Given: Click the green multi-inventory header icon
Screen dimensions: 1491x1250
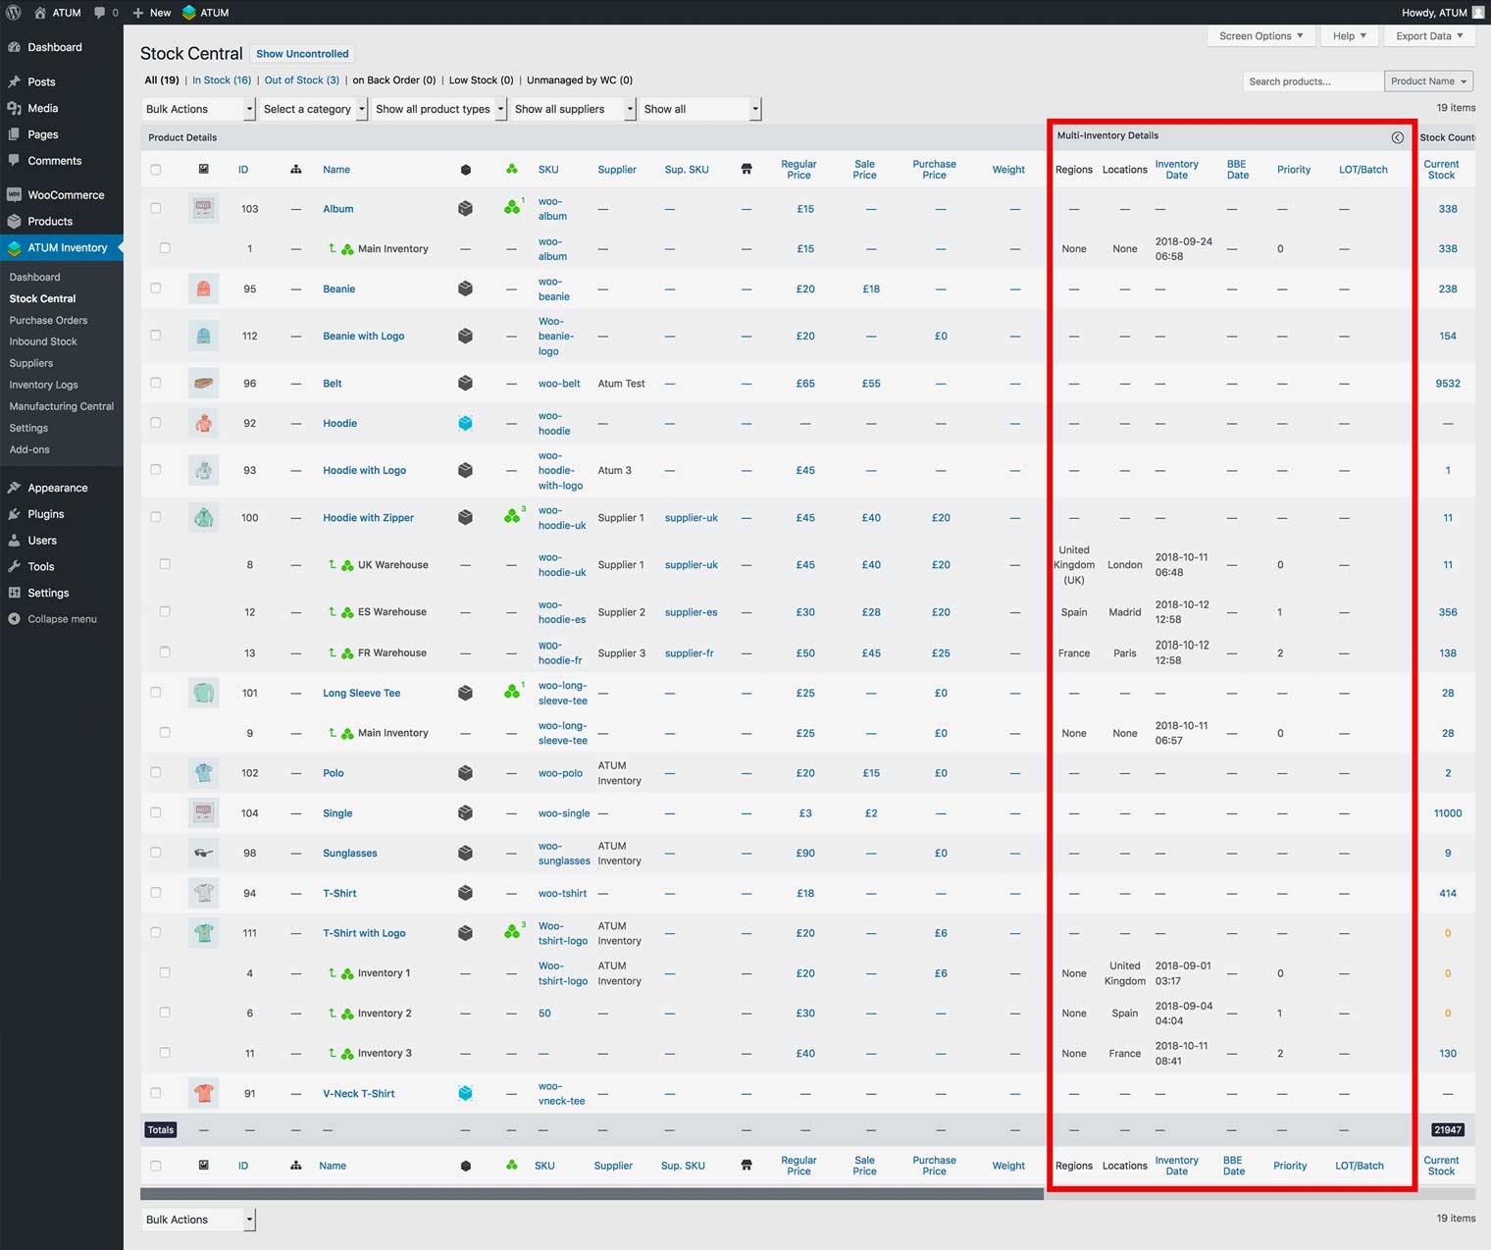Looking at the screenshot, I should (511, 170).
